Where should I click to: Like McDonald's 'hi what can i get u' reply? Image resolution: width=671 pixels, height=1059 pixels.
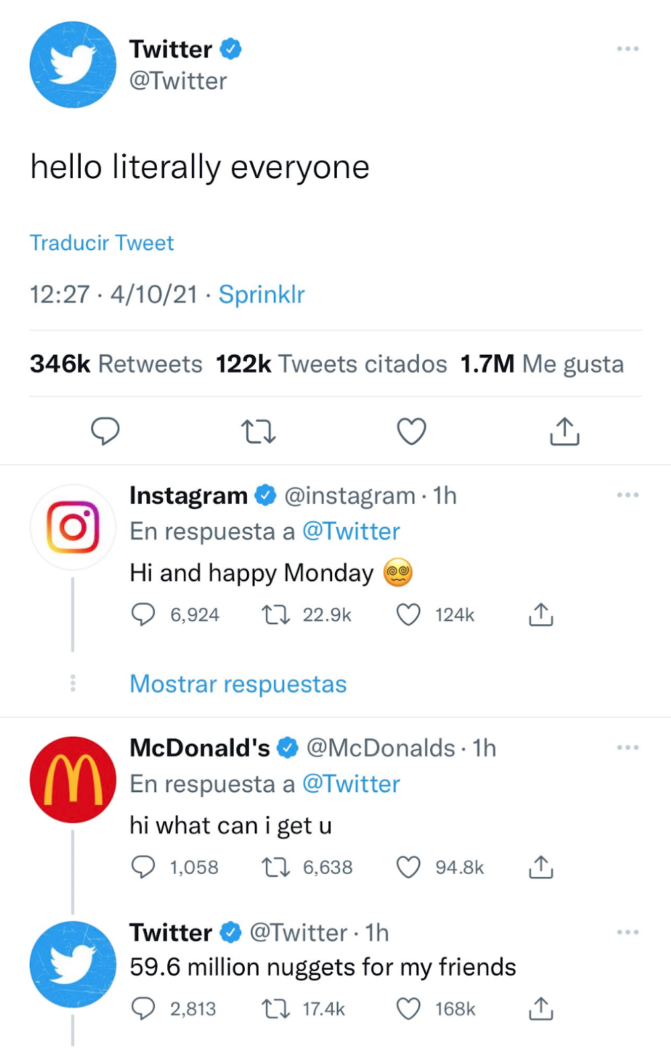[408, 867]
